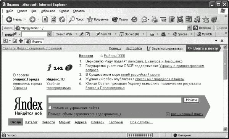
Task: Click the Найти search button
Action: point(191,100)
